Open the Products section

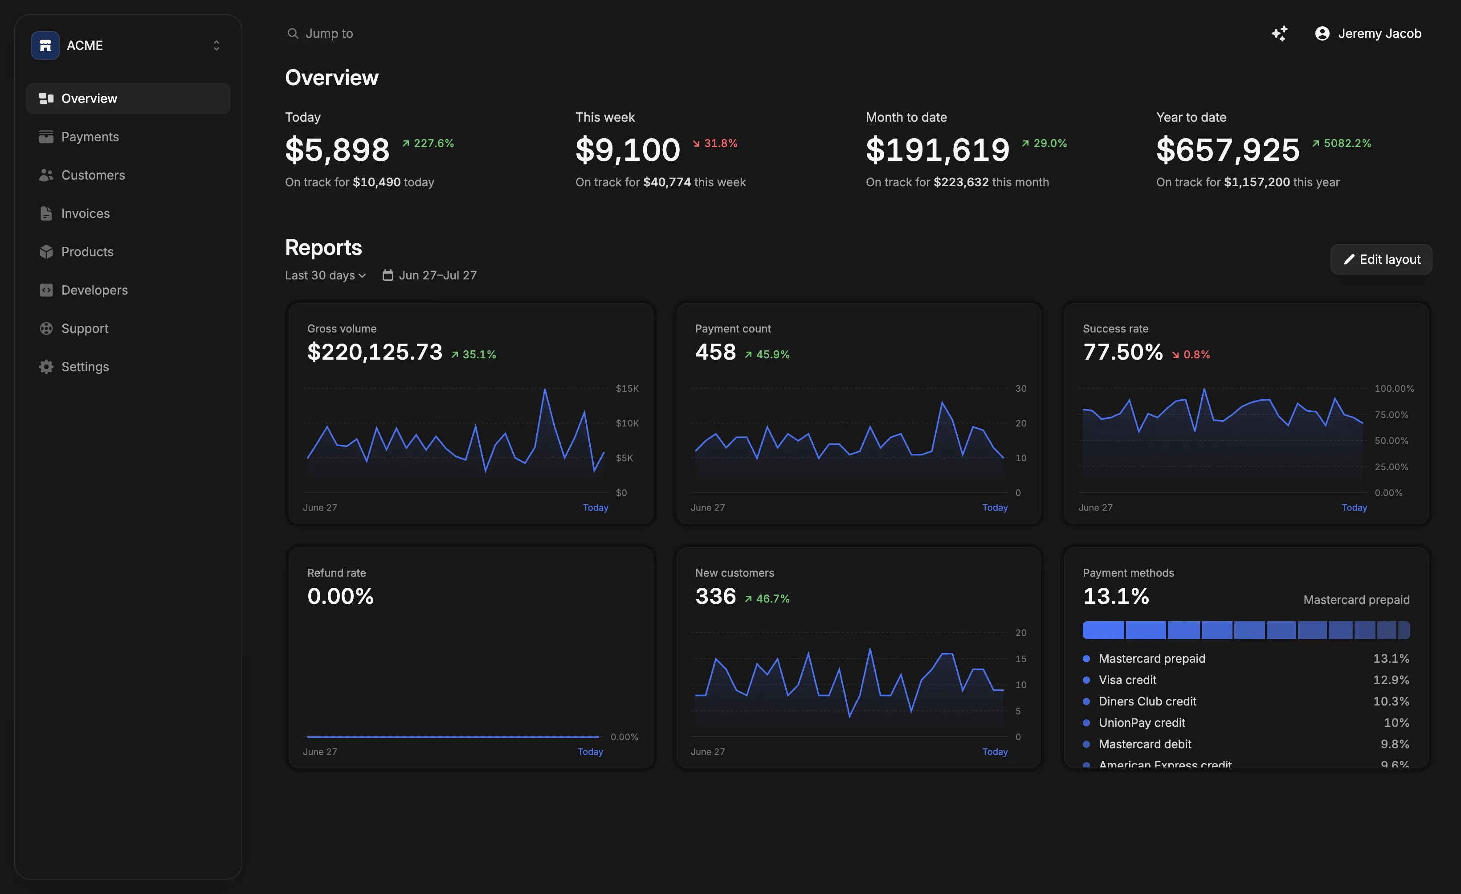coord(128,251)
